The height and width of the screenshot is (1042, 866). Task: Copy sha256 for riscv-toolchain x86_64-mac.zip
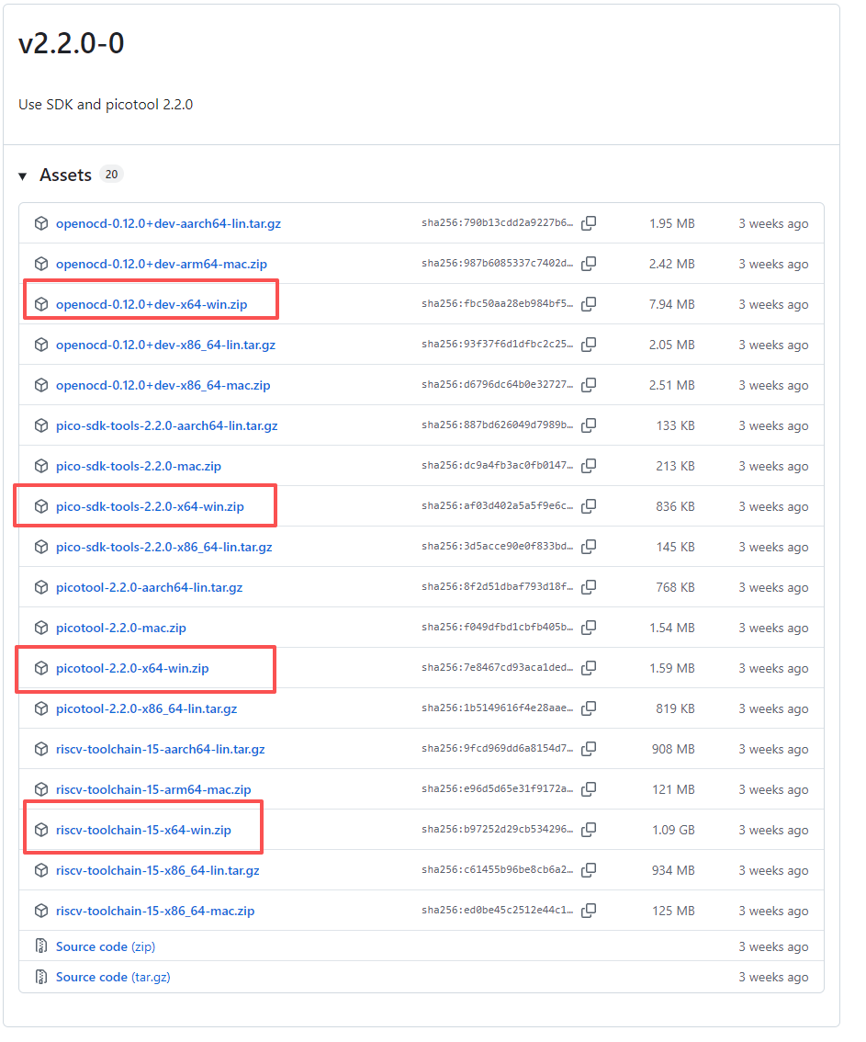[589, 911]
